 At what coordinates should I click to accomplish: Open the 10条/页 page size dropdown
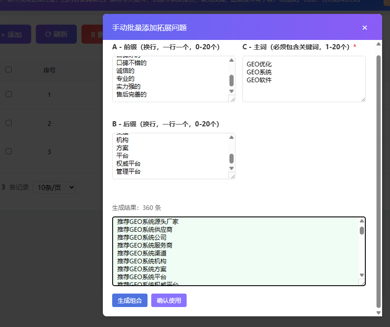[x=54, y=188]
